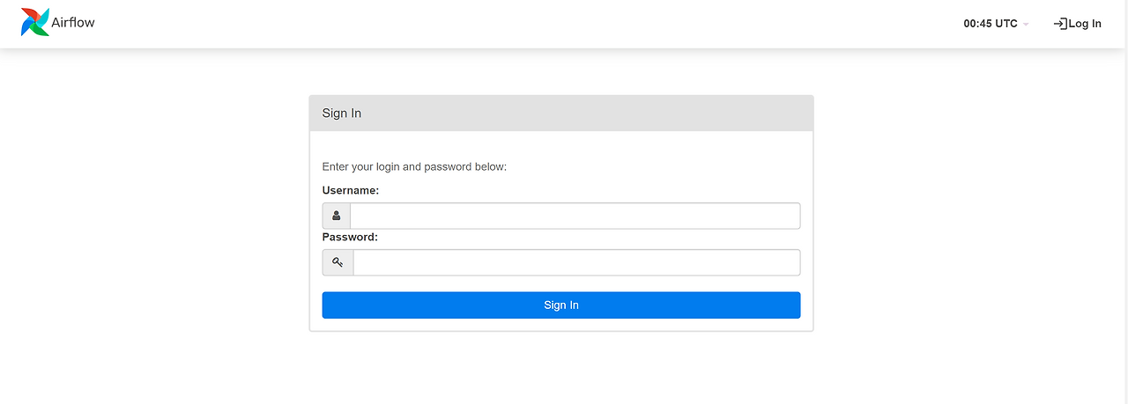Click empty navbar space right of Airflow

[x=529, y=24]
